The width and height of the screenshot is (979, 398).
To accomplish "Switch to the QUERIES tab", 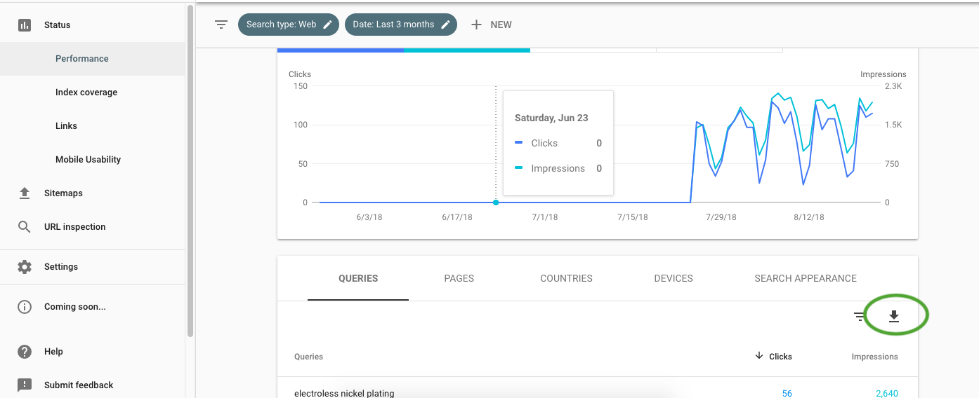I will click(358, 279).
